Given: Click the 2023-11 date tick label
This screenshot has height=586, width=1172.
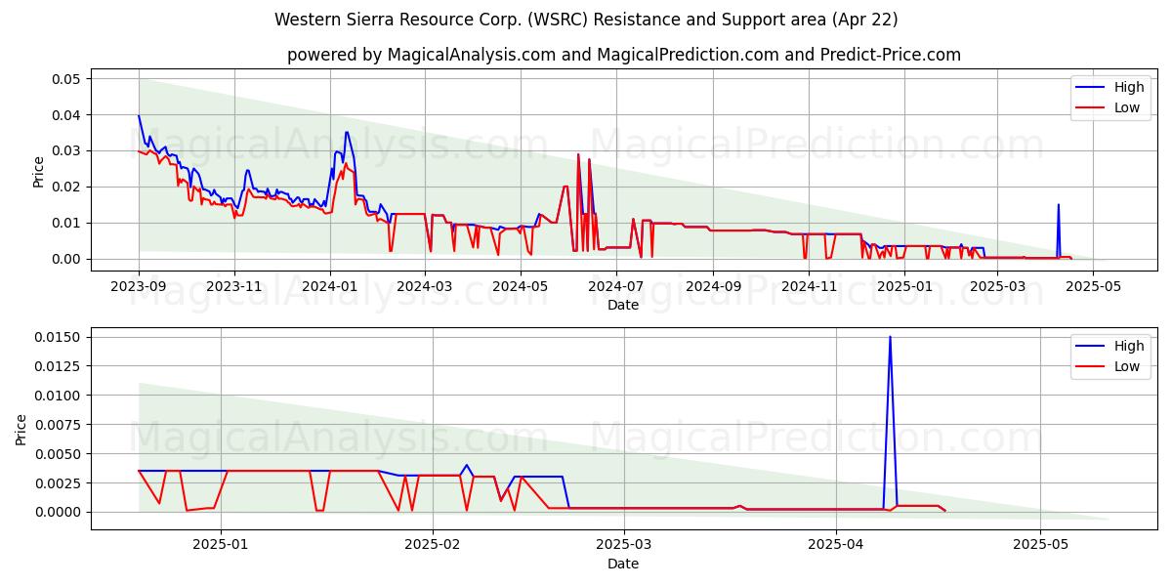Looking at the screenshot, I should click(233, 286).
